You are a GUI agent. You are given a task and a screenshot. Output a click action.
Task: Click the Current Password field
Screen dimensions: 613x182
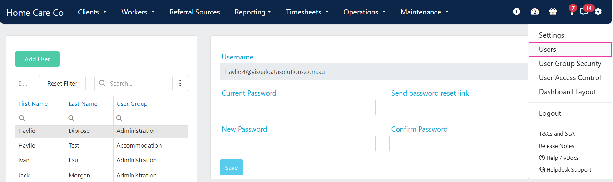tap(297, 108)
